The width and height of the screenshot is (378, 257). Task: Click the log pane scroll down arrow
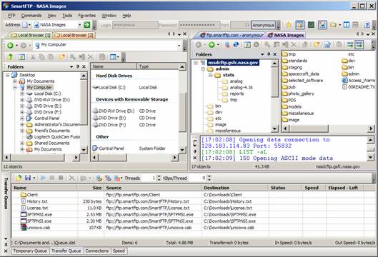(371, 158)
